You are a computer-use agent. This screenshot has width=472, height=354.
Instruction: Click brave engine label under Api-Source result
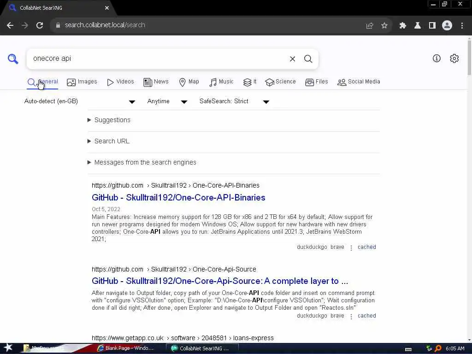(x=337, y=316)
